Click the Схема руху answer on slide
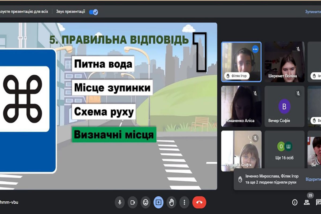This screenshot has width=321, height=214. point(104,112)
